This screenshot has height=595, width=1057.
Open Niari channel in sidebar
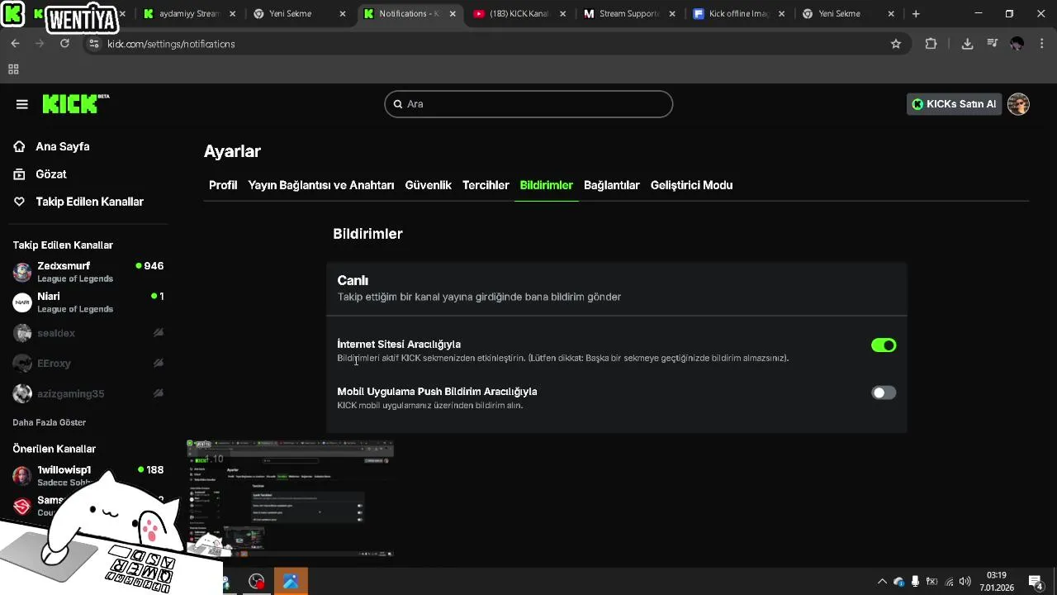88,302
